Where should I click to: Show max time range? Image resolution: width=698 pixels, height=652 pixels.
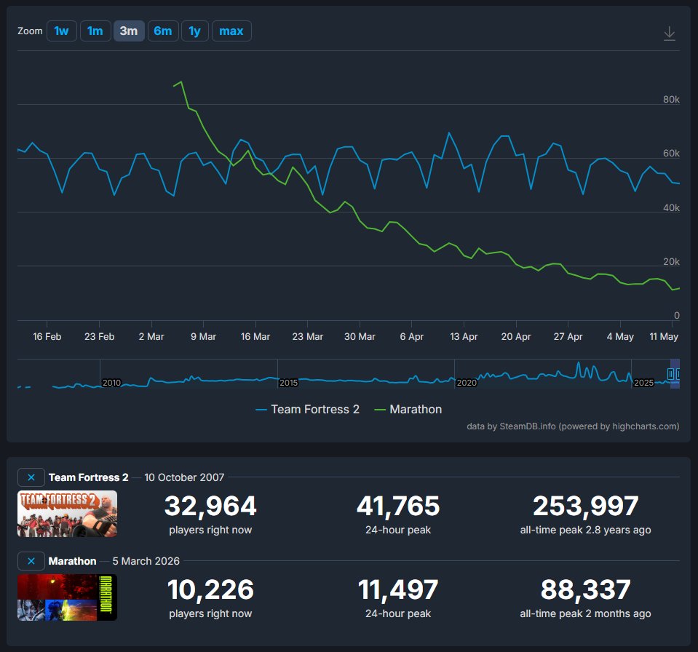231,31
